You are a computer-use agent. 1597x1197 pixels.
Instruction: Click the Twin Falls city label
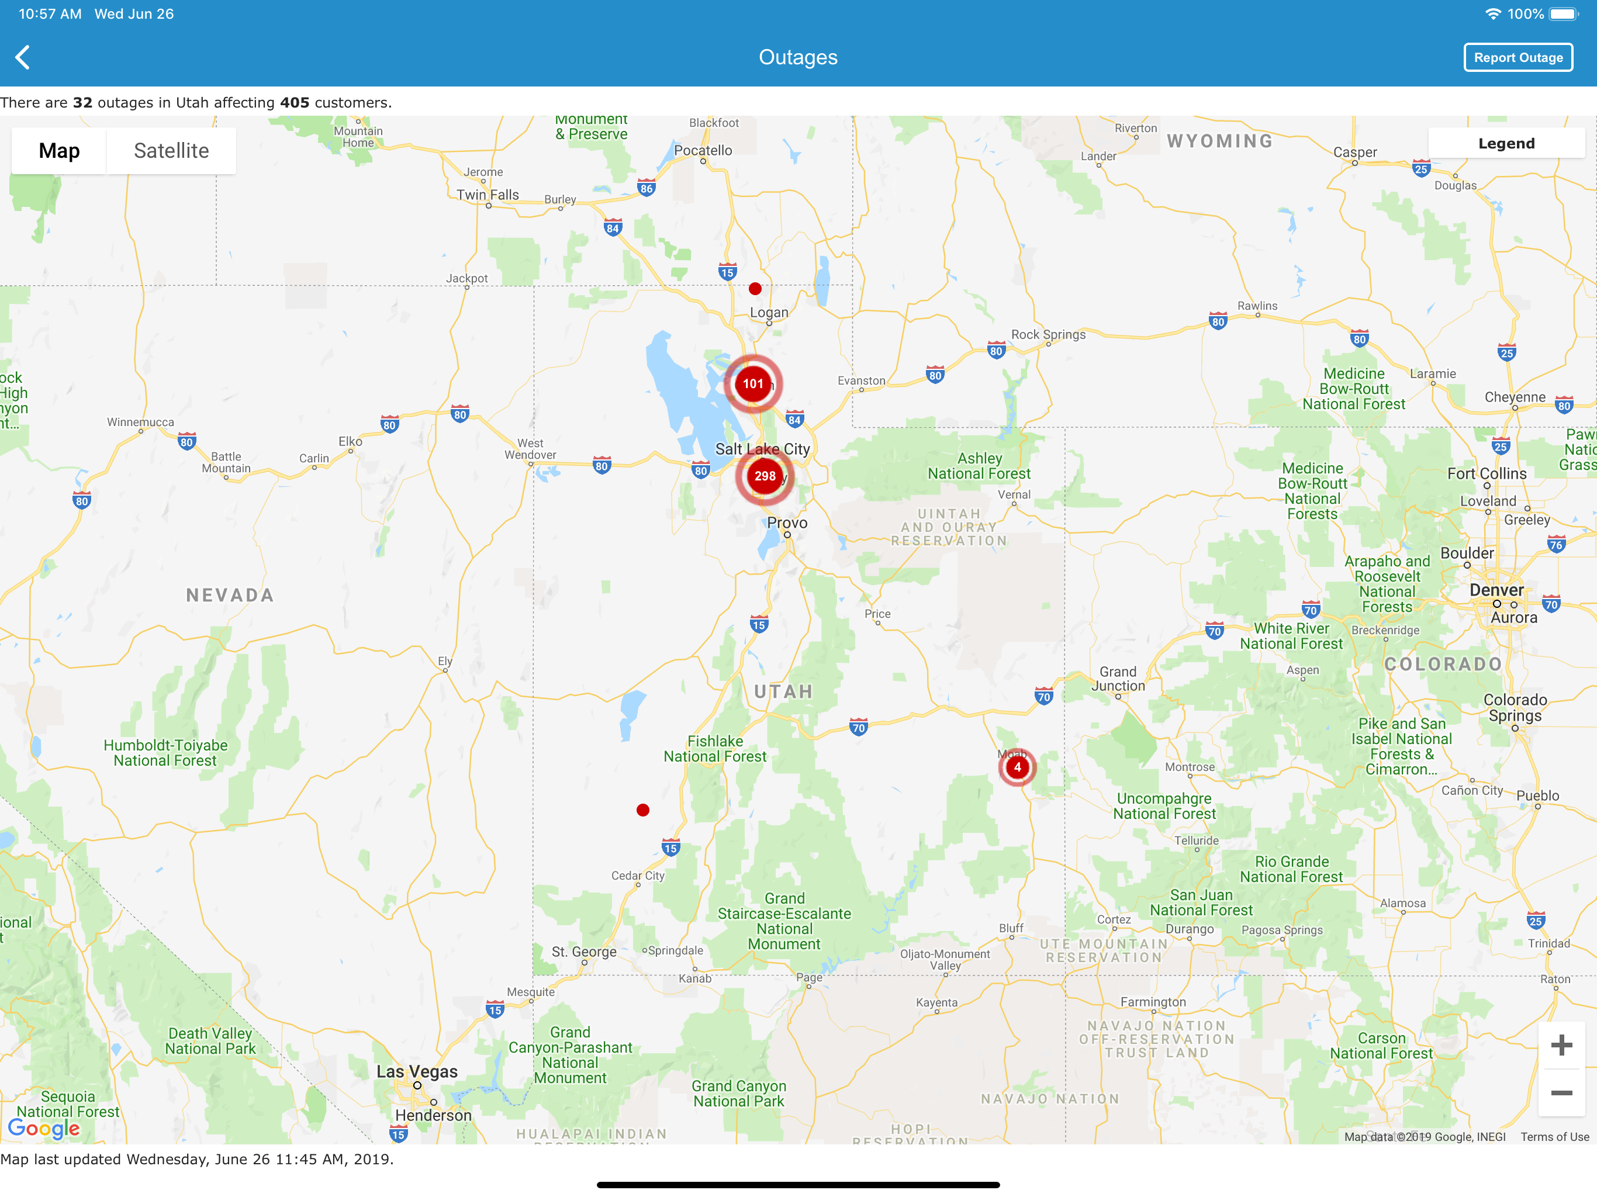pyautogui.click(x=488, y=195)
